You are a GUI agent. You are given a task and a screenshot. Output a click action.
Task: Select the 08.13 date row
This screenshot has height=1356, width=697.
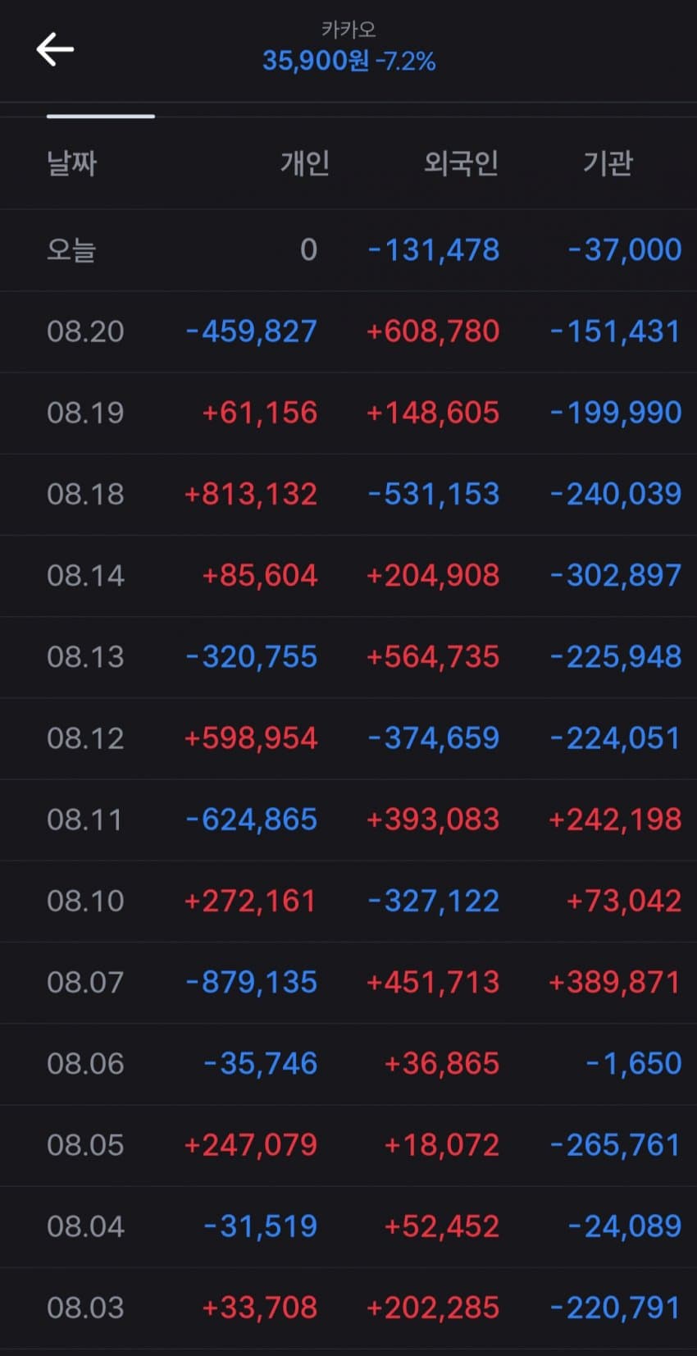pos(348,657)
